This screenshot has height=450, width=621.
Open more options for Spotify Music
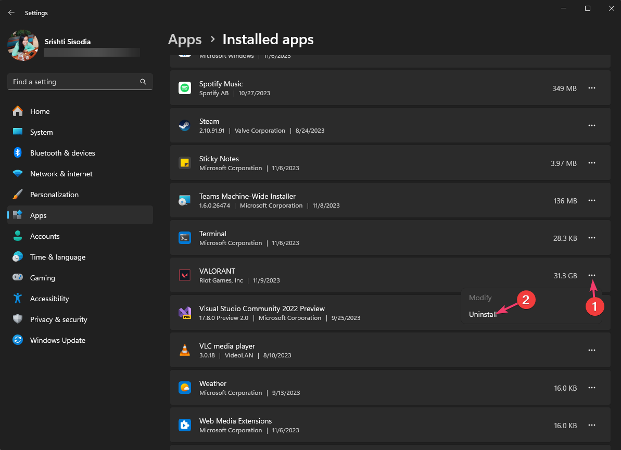coord(592,88)
